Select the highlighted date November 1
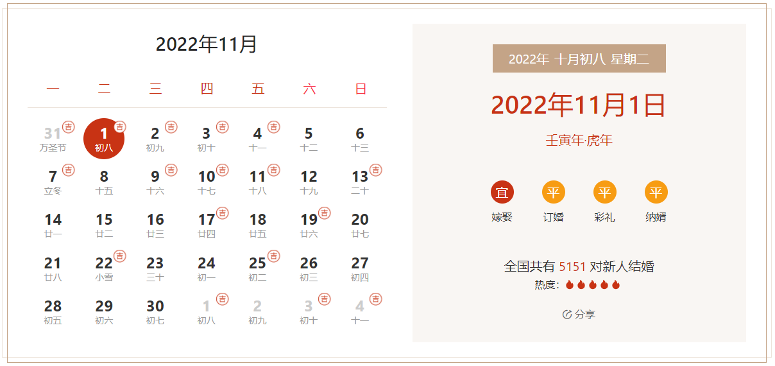This screenshot has height=366, width=775. tap(104, 139)
